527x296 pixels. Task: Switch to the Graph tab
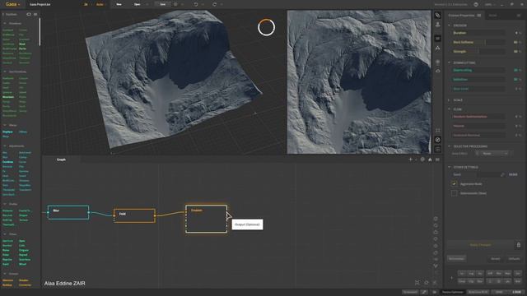pyautogui.click(x=61, y=160)
